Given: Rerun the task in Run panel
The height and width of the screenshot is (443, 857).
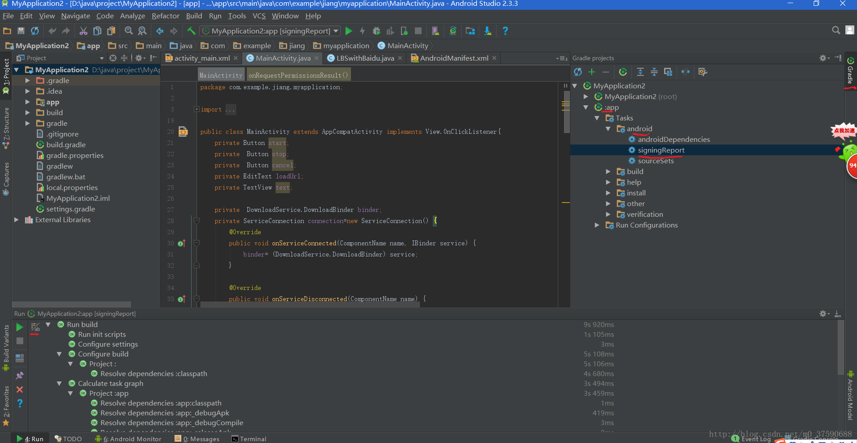Looking at the screenshot, I should point(20,327).
